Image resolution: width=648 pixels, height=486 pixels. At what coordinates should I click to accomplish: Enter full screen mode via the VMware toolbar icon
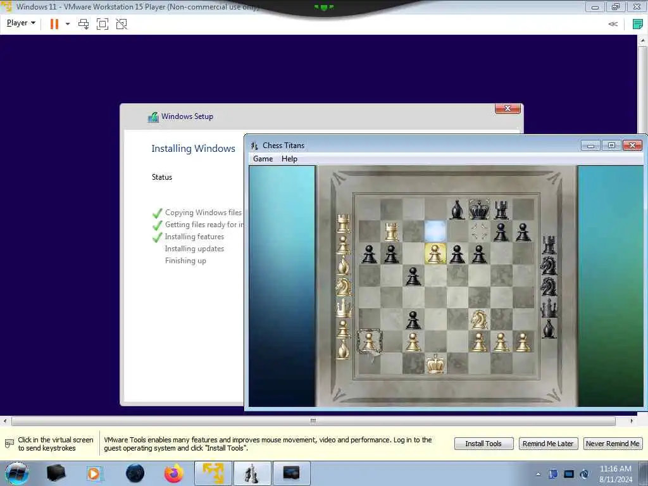pyautogui.click(x=102, y=24)
